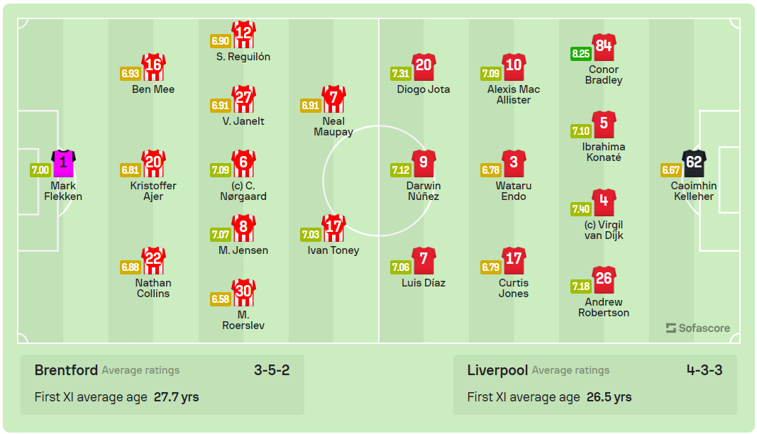757x434 pixels.
Task: Click Wataru Endo's number 3 shirt
Action: tap(514, 164)
